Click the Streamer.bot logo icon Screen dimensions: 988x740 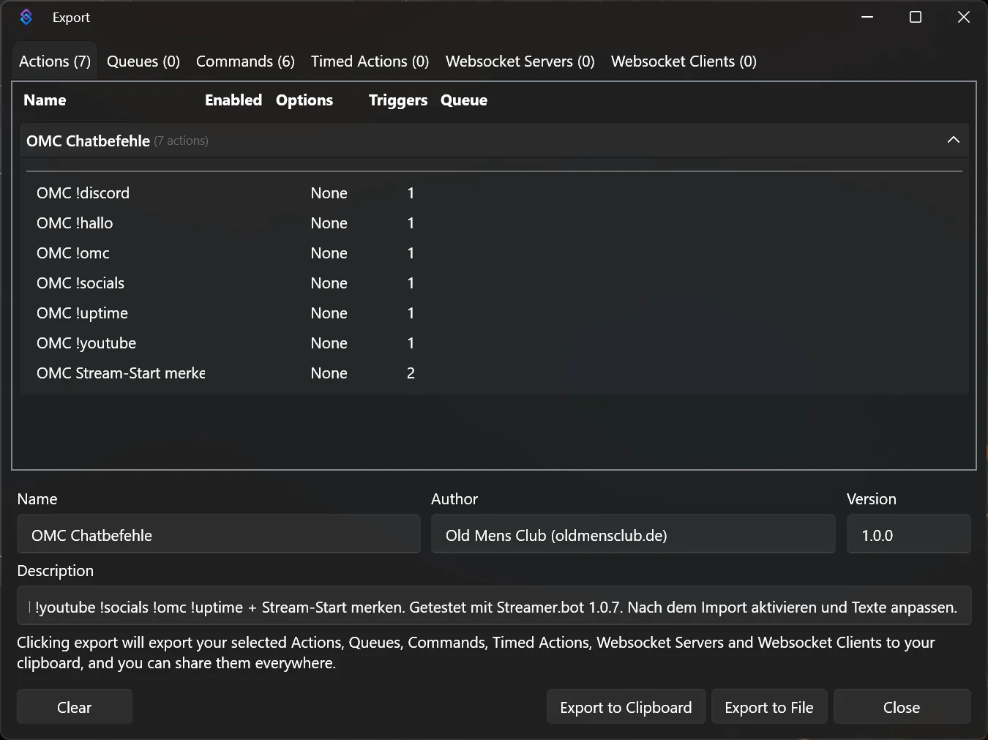pos(26,17)
